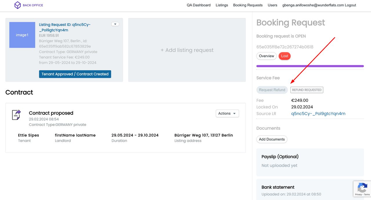Open Booking Requests in the navigation
The height and width of the screenshot is (200, 371).
[x=248, y=5]
